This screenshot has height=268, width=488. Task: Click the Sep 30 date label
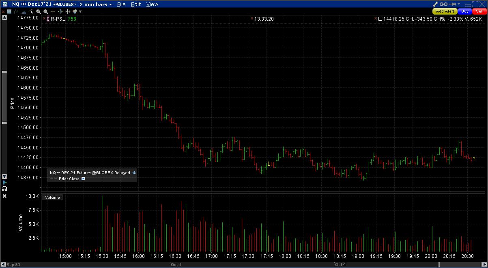click(x=13, y=265)
